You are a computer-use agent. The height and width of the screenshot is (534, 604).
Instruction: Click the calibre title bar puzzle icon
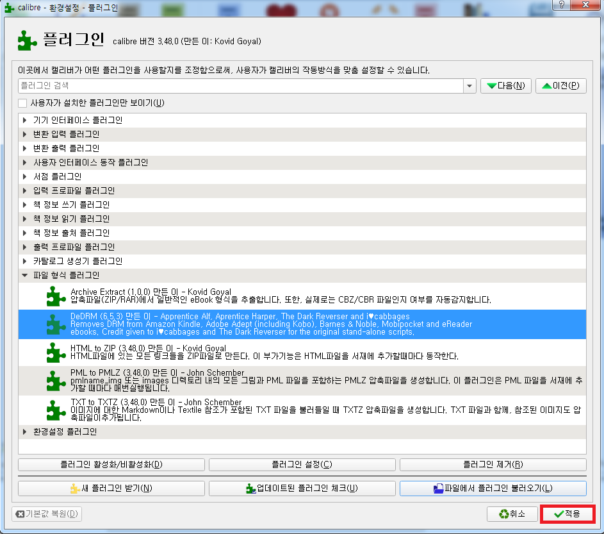pos(9,8)
